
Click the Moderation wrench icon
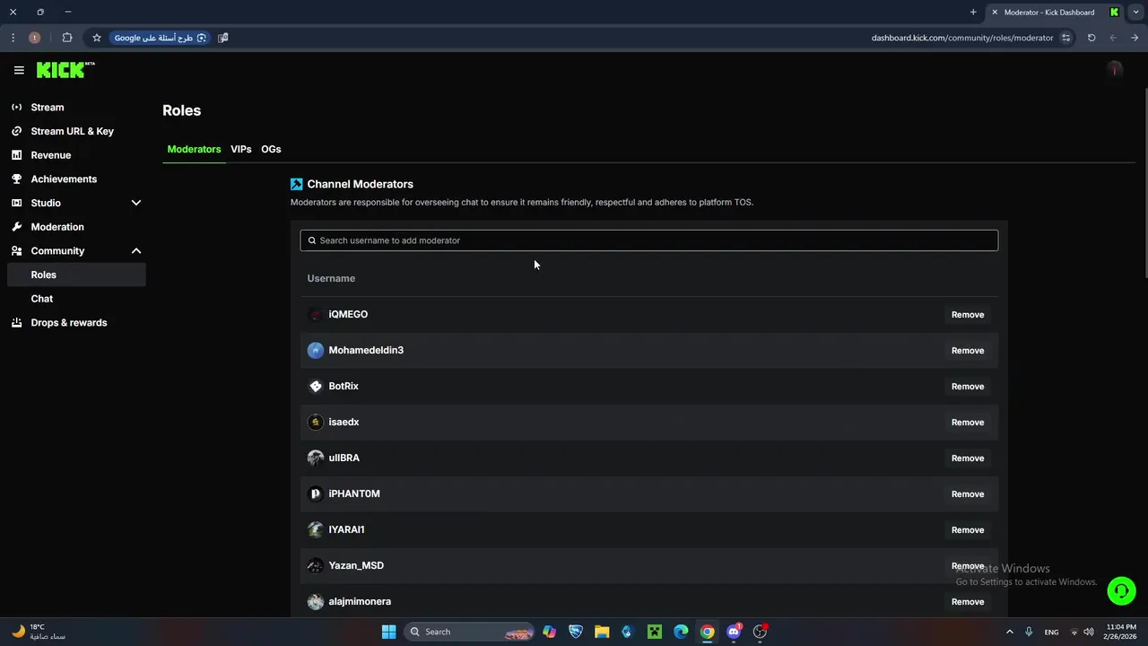click(x=16, y=227)
